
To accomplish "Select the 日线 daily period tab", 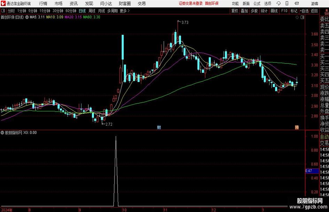I will tap(82, 11).
